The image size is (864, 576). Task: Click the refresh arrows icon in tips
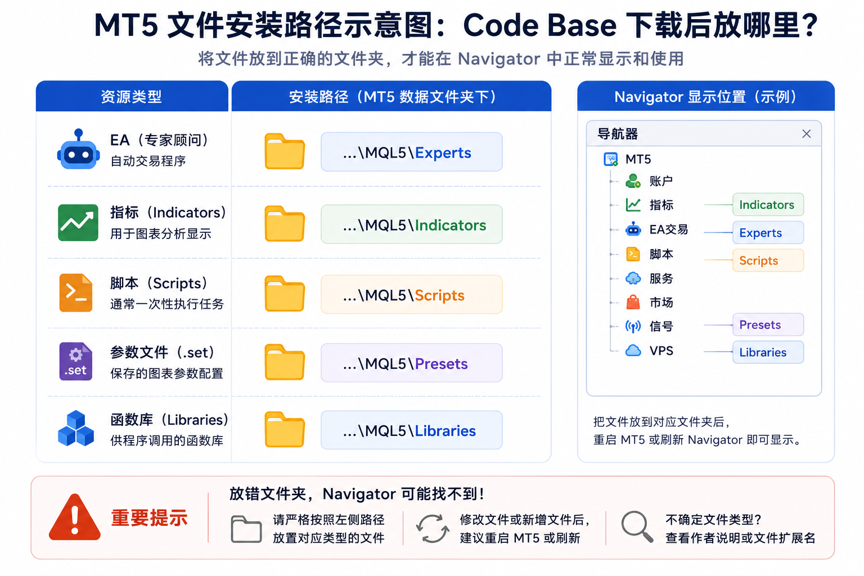pos(433,529)
